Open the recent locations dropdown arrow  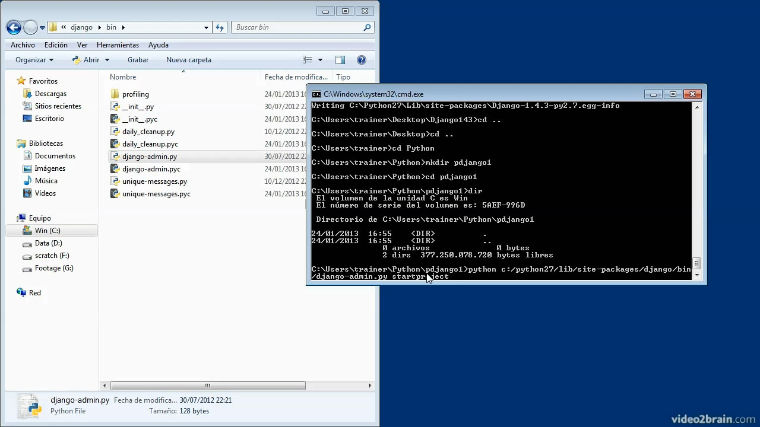pos(42,28)
